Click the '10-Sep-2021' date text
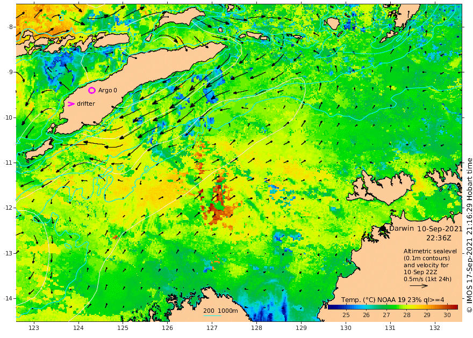 (440, 229)
